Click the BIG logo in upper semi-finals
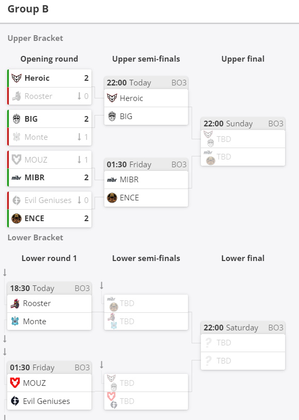The image size is (299, 420). point(112,116)
